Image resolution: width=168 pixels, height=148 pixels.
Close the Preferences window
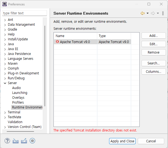[161, 4]
